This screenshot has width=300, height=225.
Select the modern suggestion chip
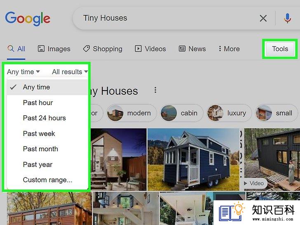coord(131,113)
